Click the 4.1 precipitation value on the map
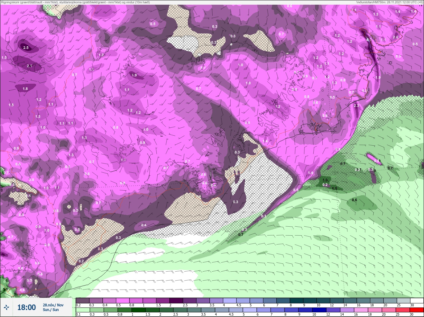Image resolution: width=424 pixels, height=317 pixels. [x=369, y=40]
